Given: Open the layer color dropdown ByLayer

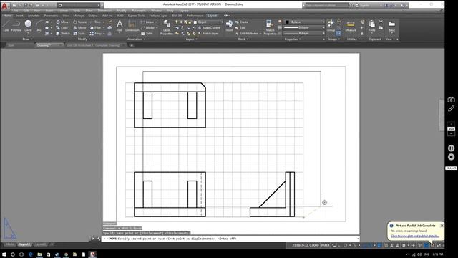Looking at the screenshot, I should (x=304, y=22).
